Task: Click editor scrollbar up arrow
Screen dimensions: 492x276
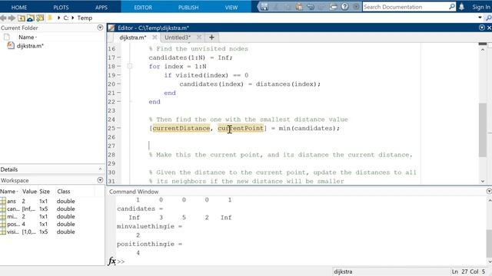Action: click(x=483, y=50)
